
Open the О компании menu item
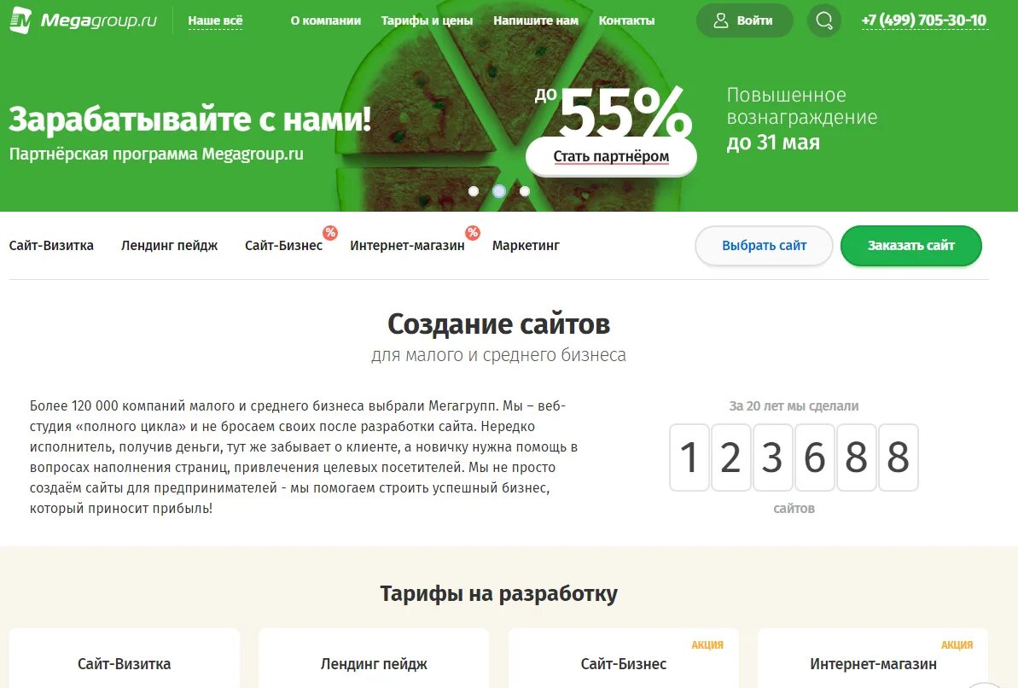(325, 20)
